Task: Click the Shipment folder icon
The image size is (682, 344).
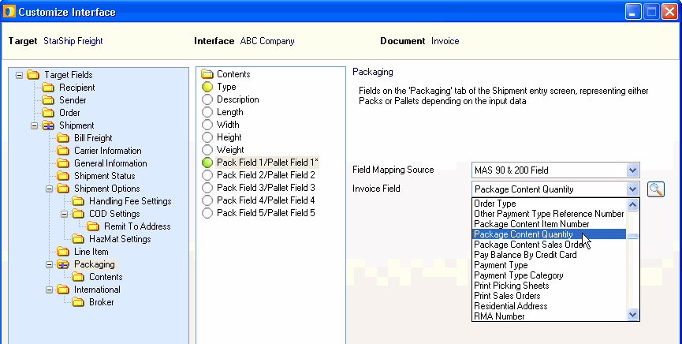Action: pos(48,125)
